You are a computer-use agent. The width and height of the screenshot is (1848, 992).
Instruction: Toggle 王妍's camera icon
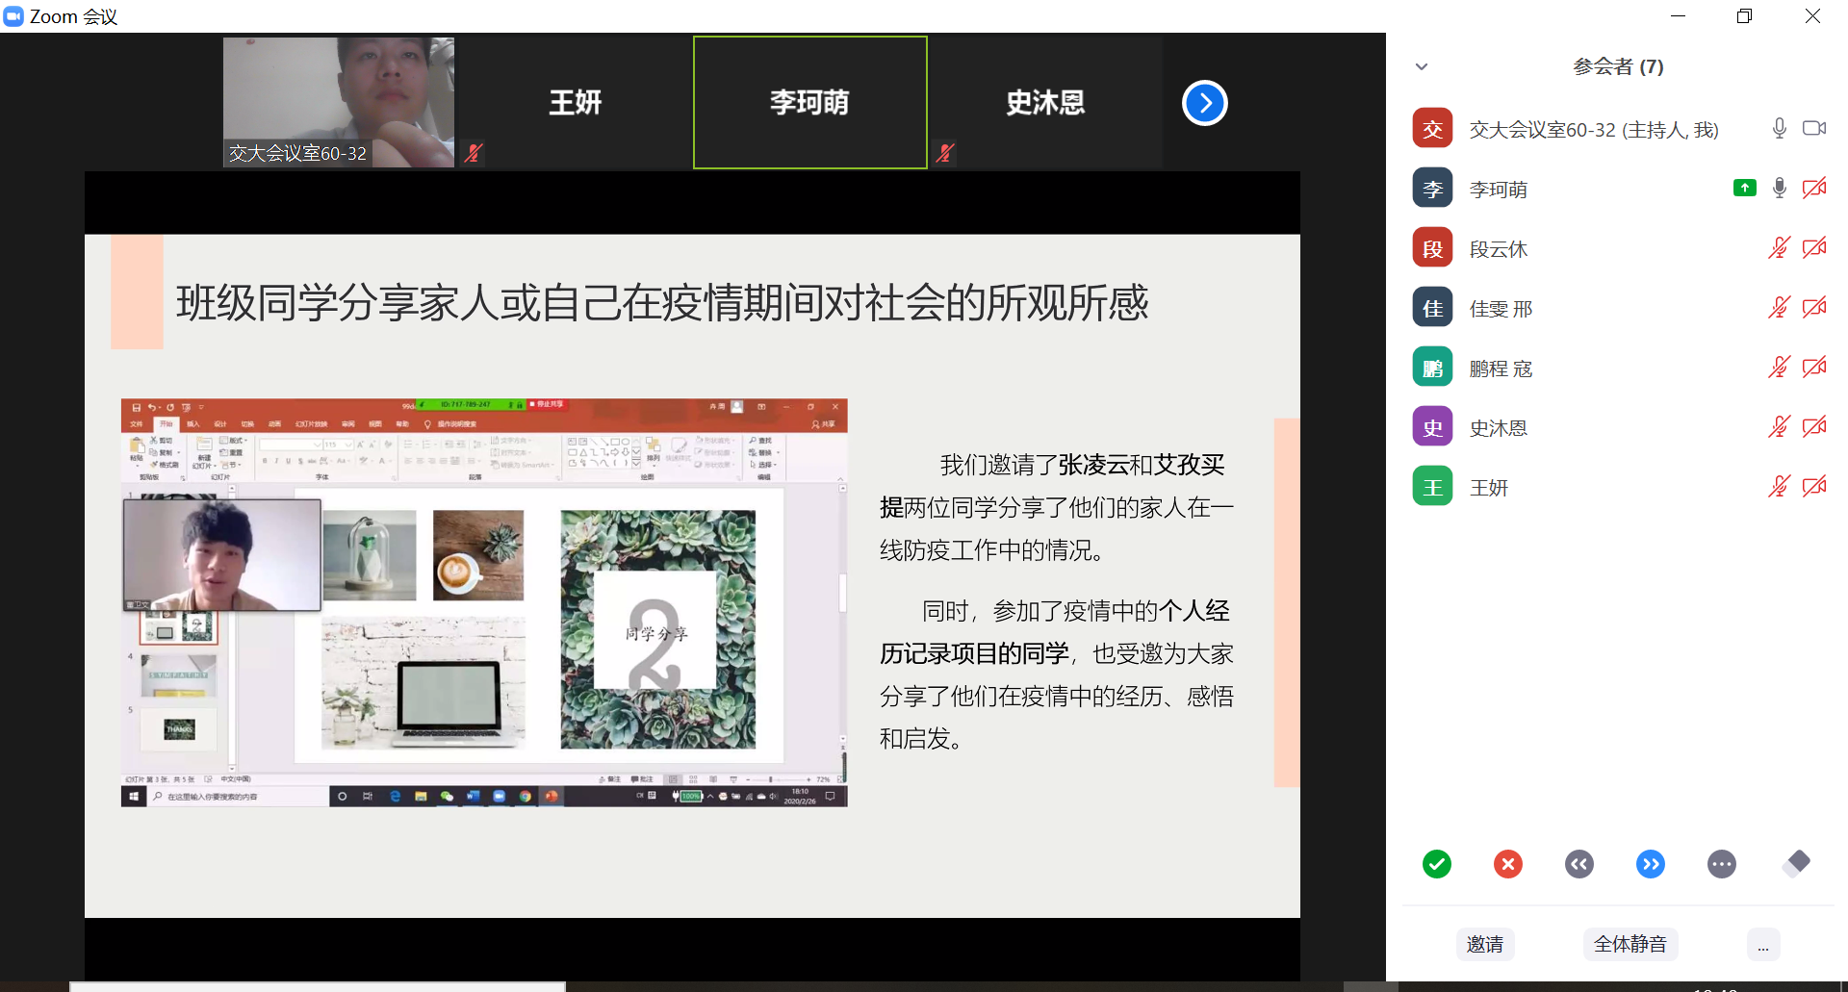1814,487
